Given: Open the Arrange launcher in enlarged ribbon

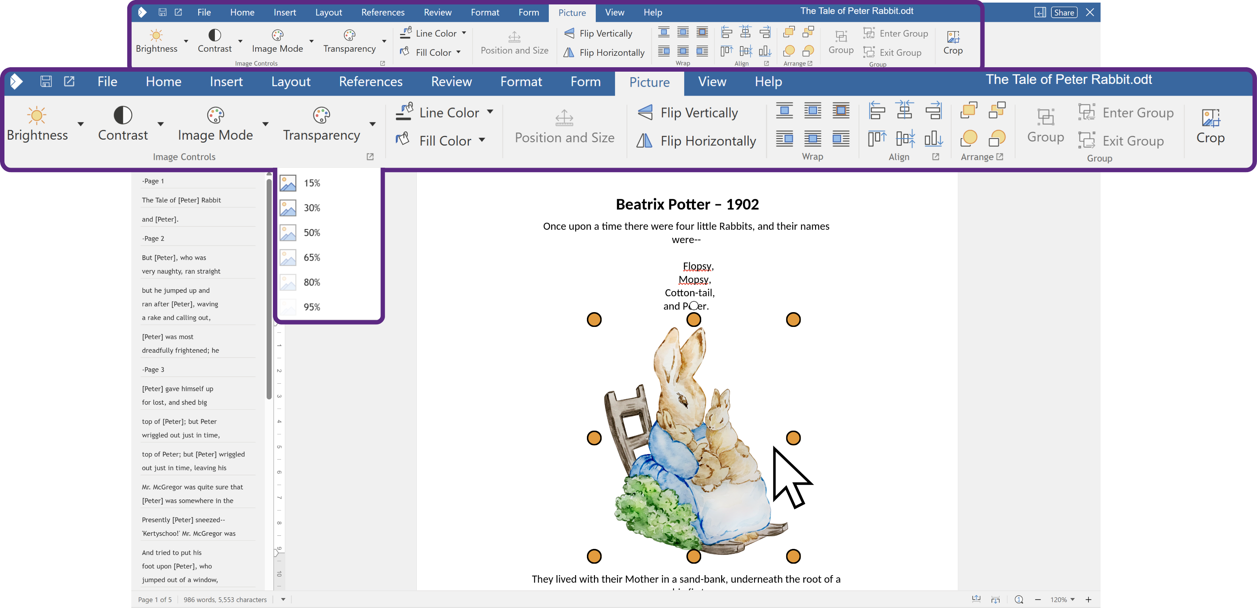Looking at the screenshot, I should point(1000,157).
